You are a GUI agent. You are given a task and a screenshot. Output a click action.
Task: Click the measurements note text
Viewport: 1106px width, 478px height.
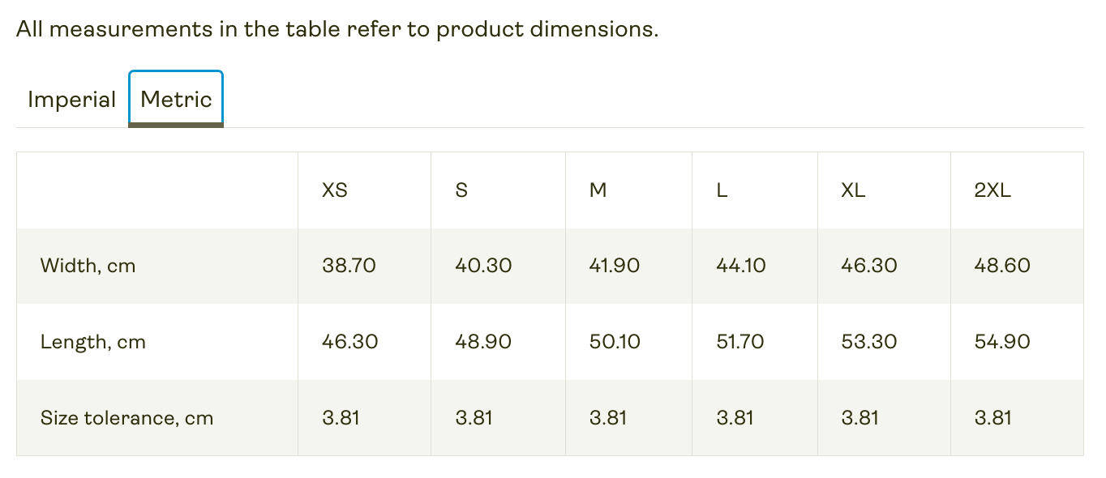[337, 30]
